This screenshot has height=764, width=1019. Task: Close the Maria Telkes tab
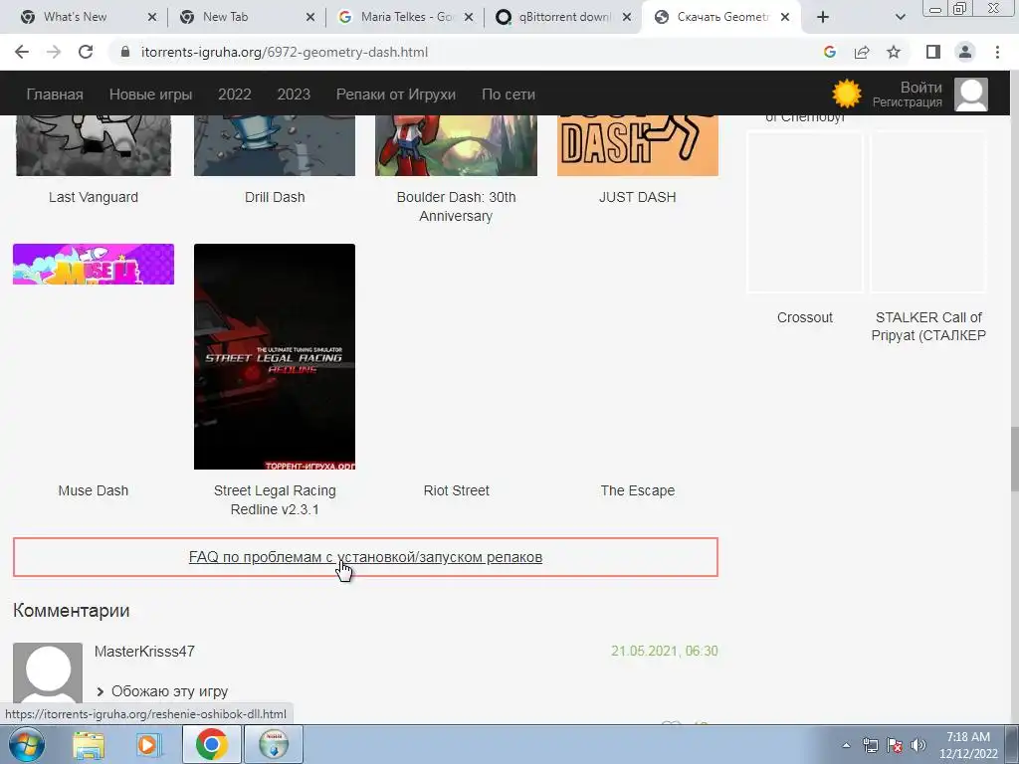(x=469, y=17)
